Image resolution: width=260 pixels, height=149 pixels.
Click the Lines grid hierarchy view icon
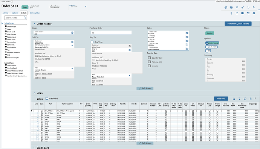pyautogui.click(x=234, y=99)
